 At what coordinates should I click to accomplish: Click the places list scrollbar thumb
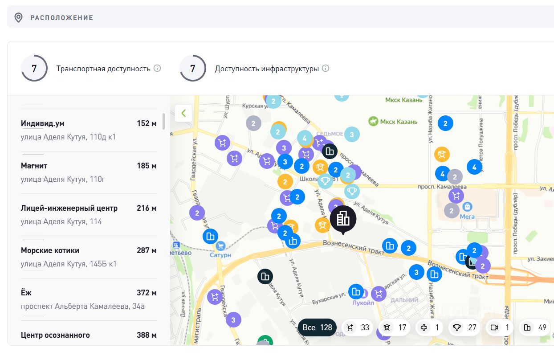164,121
